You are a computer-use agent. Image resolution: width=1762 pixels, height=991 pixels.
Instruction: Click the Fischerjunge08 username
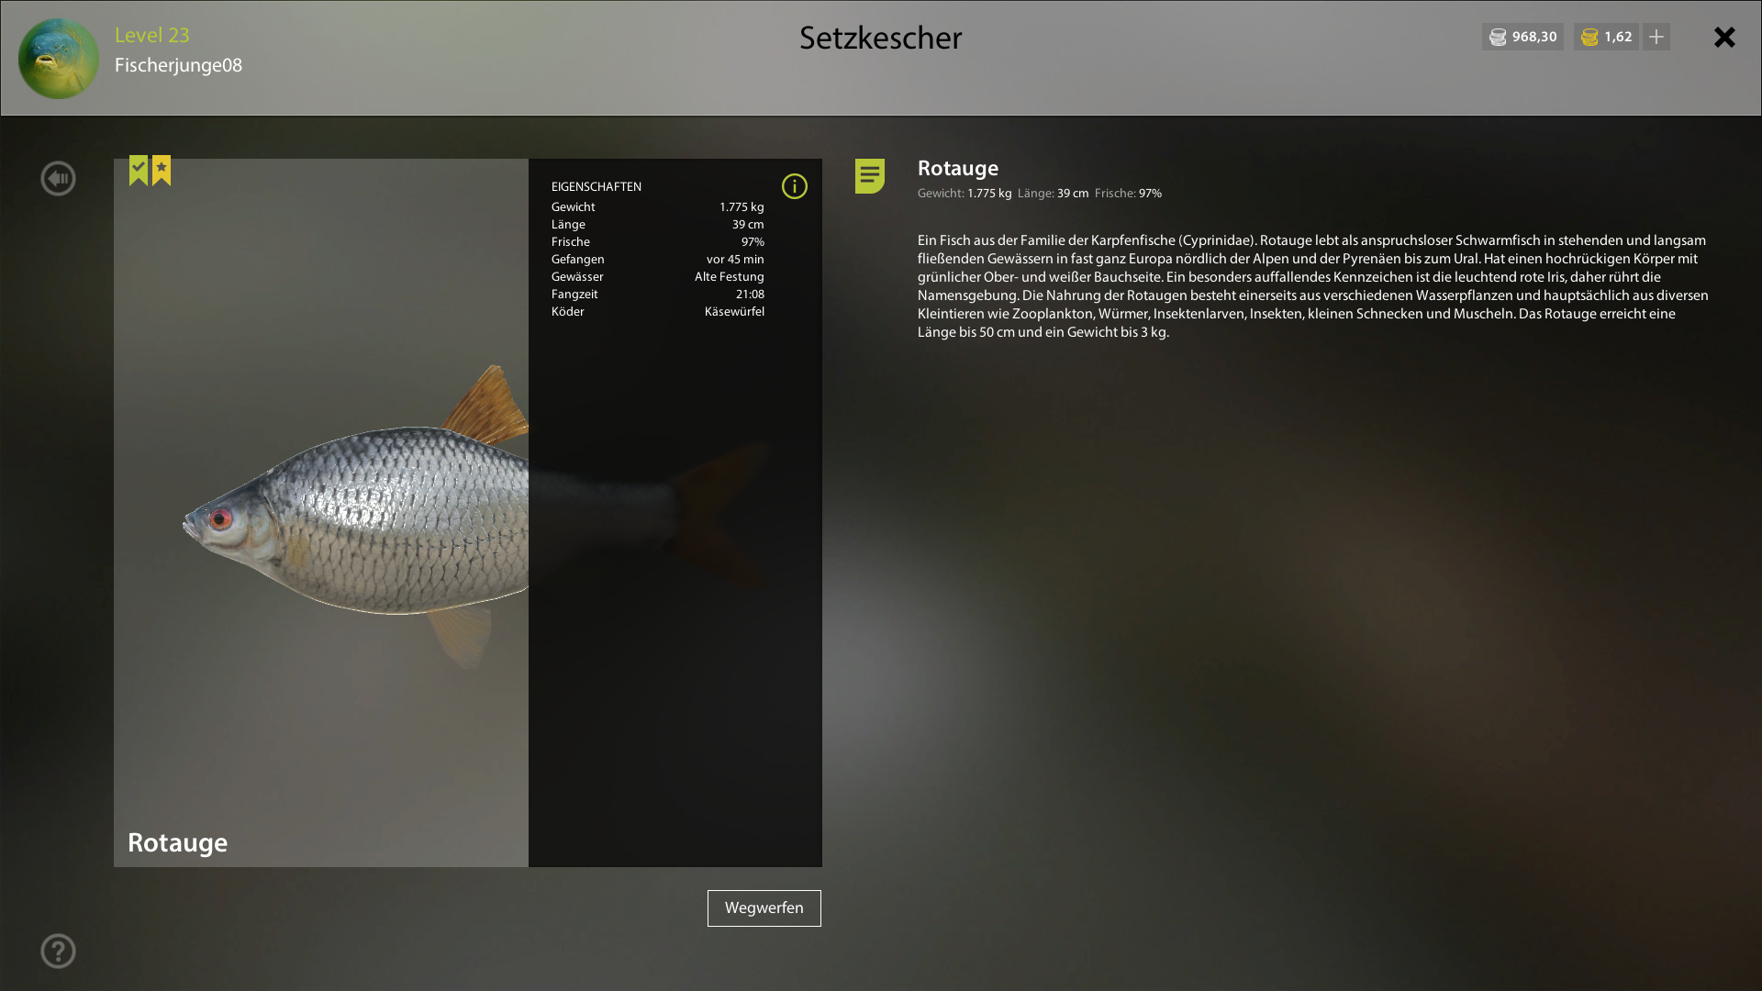[x=179, y=65]
